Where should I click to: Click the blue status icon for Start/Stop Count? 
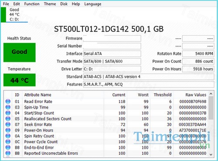pyautogui.click(x=8, y=113)
